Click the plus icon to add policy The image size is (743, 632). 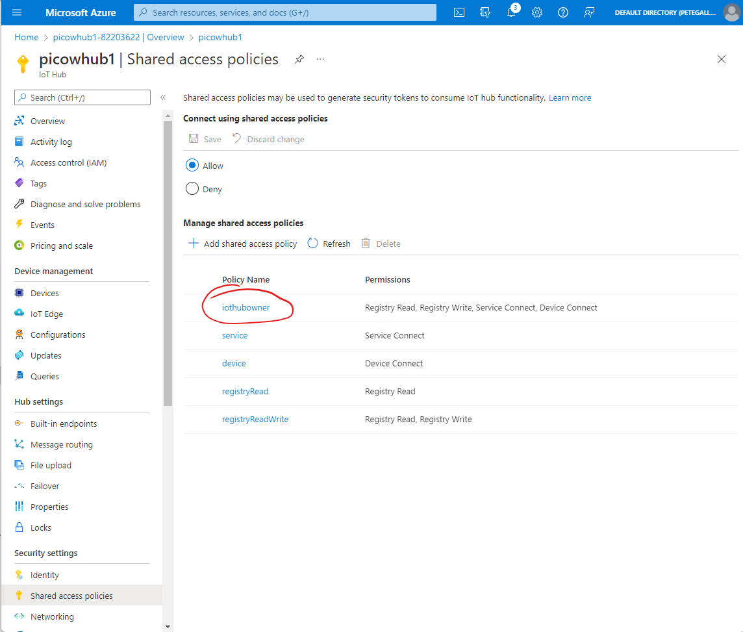pyautogui.click(x=194, y=244)
